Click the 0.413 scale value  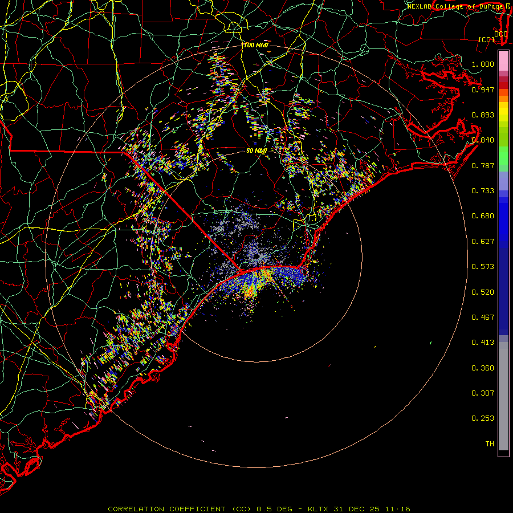click(x=483, y=342)
